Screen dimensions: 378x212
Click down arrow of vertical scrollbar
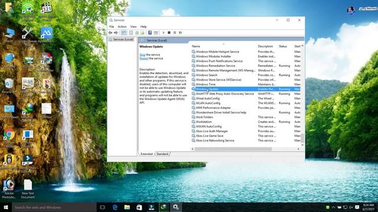(x=302, y=145)
